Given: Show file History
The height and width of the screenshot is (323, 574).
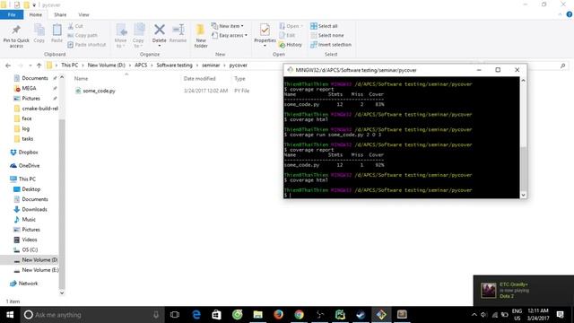Looking at the screenshot, I should (x=291, y=45).
